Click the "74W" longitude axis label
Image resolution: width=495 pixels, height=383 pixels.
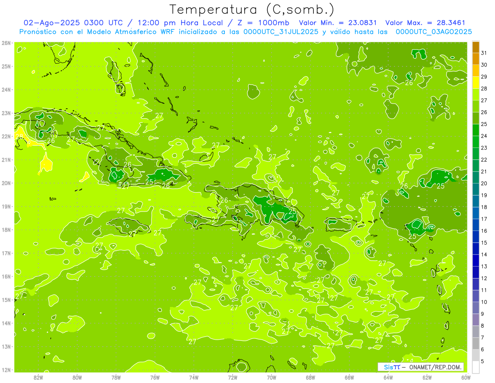click(194, 377)
